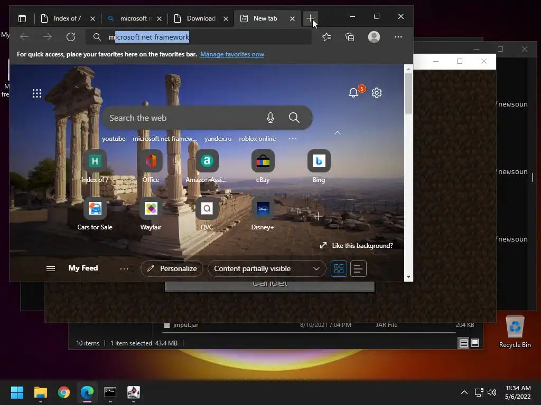The image size is (541, 405).
Task: Switch to the Index of / tab
Action: (67, 18)
